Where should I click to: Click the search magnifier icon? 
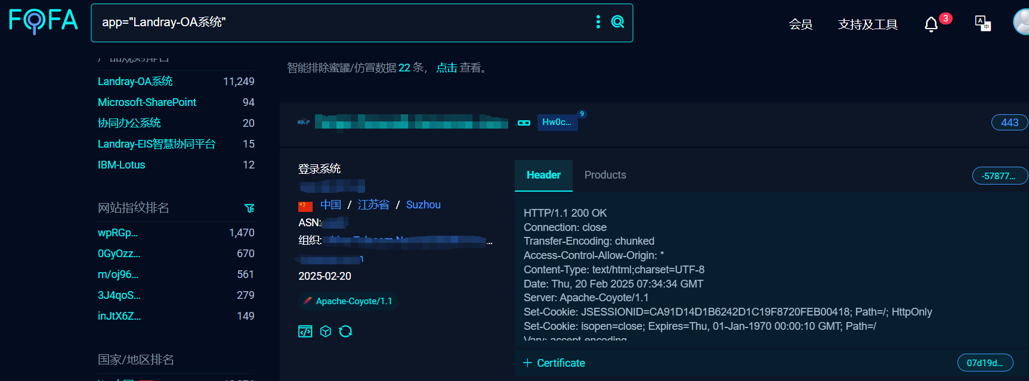pos(618,22)
